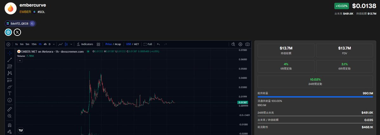Click the 24時間変動 10.02% stat card
The width and height of the screenshot is (380, 135).
tap(315, 82)
